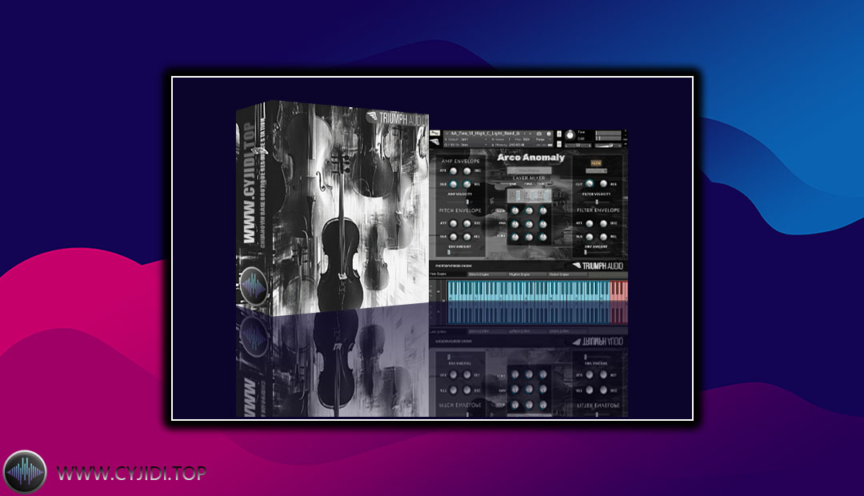Switch to the Rhythm Engine tab
Viewport: 864px width, 496px height.
pyautogui.click(x=527, y=274)
